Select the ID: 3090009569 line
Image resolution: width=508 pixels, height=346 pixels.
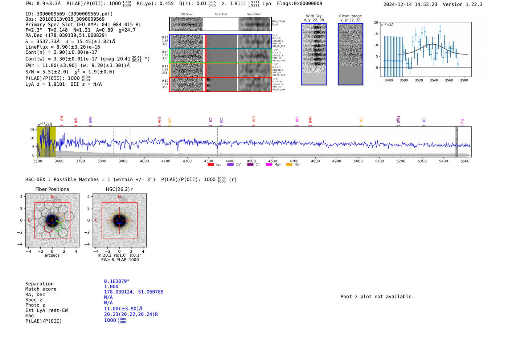[69, 14]
